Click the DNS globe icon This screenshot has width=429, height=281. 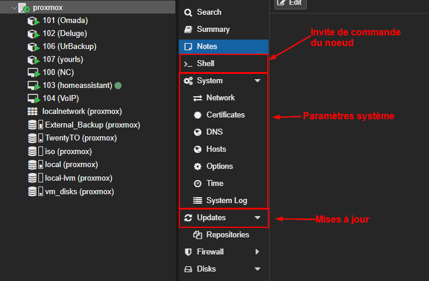[x=198, y=132]
